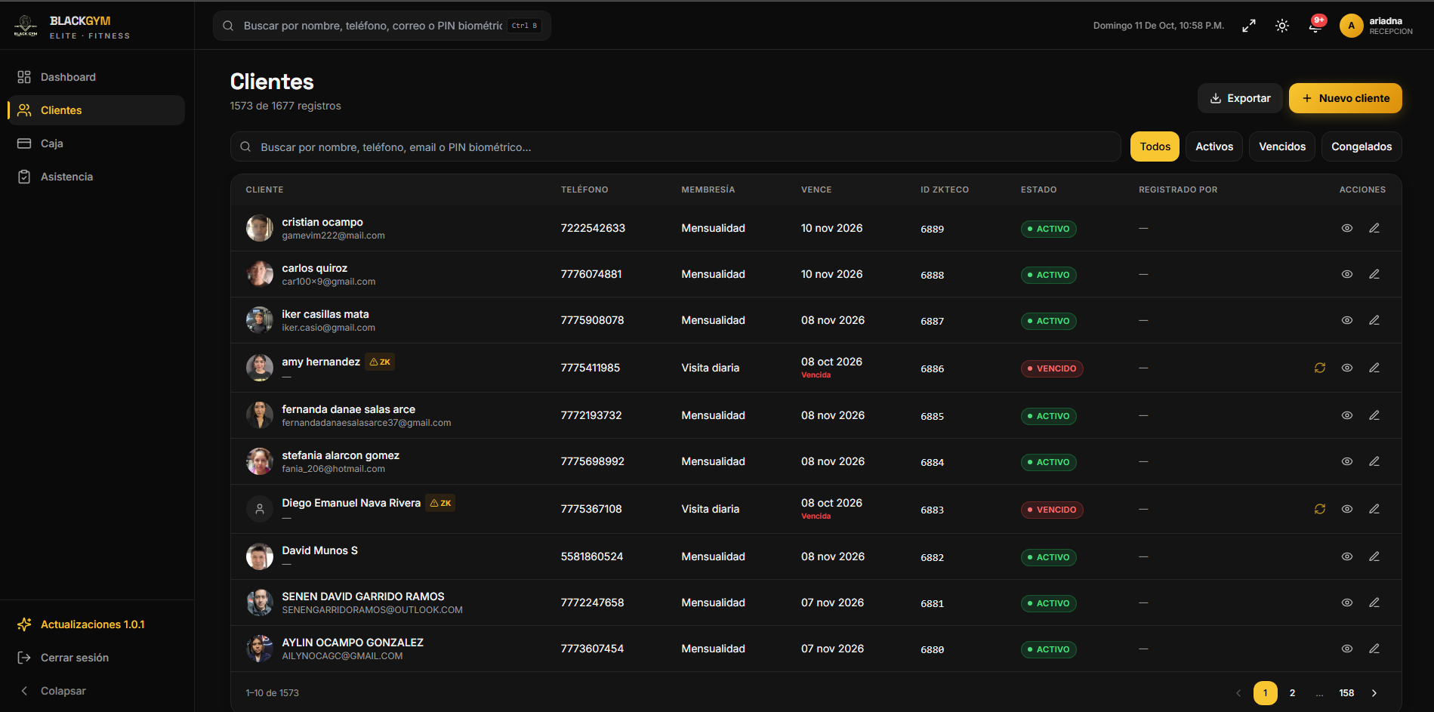
Task: Log out with Cerrar sesión
Action: point(96,658)
